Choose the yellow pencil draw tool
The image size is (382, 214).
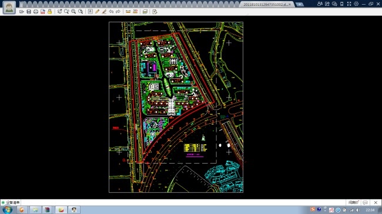(x=97, y=12)
